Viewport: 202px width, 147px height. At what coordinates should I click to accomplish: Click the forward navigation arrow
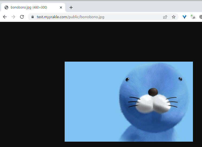tap(13, 17)
